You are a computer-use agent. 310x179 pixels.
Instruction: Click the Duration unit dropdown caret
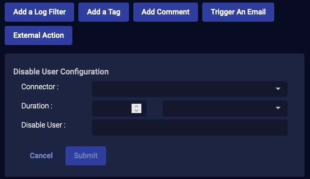[278, 108]
